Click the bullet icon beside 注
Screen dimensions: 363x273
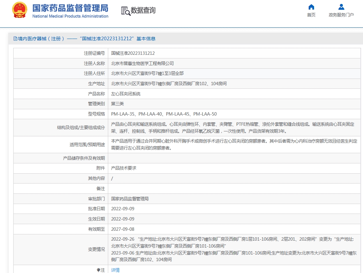tap(98, 270)
